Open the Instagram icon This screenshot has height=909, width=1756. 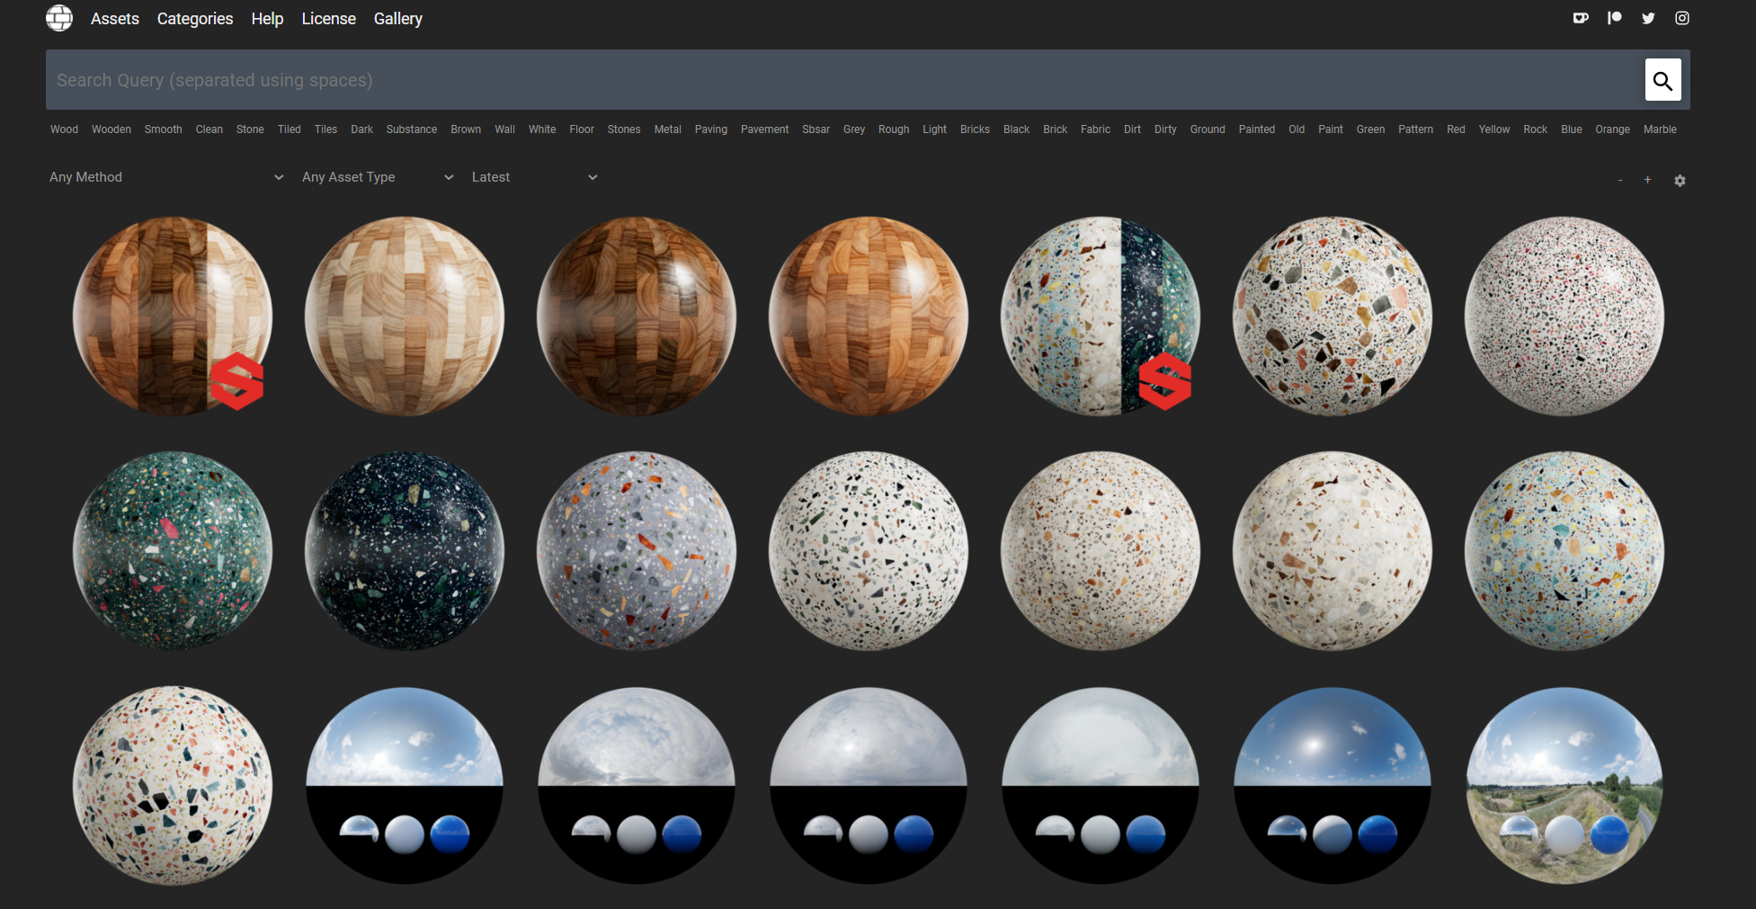coord(1682,18)
